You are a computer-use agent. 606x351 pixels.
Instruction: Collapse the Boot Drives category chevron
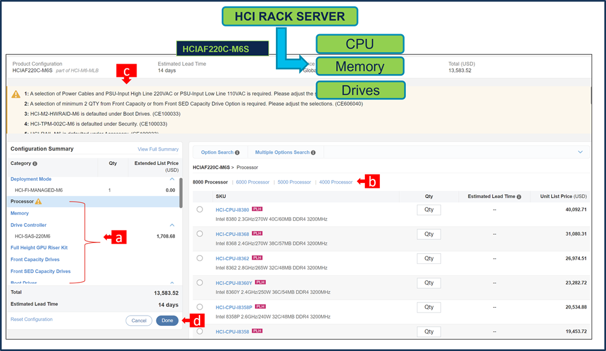tap(172, 283)
